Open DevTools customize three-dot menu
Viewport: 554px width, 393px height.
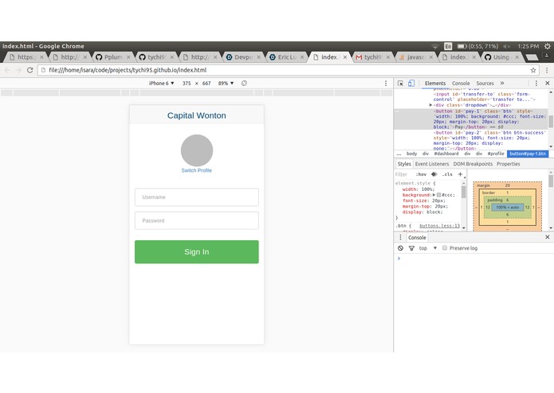[536, 84]
